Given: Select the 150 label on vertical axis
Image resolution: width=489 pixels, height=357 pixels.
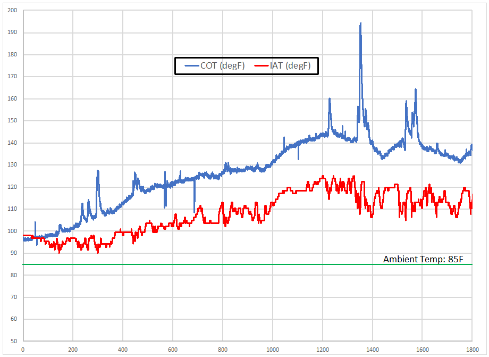Looking at the screenshot, I should pos(12,121).
